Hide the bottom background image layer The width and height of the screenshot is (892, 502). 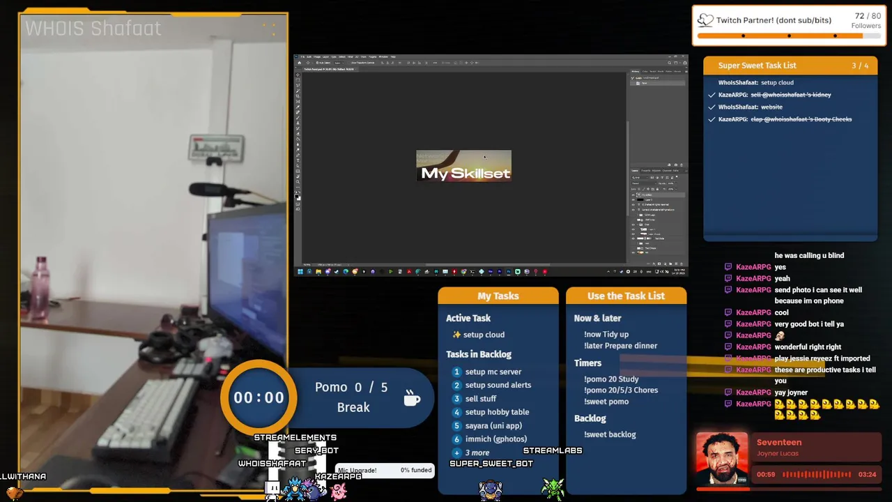click(633, 252)
